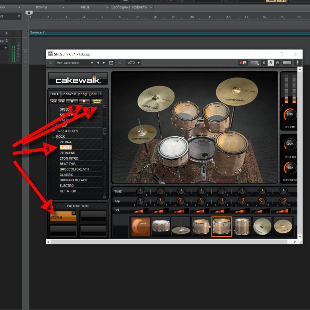Viewport: 310px width, 310px height.
Task: Toggle the W automation write button
Action: coord(277,63)
